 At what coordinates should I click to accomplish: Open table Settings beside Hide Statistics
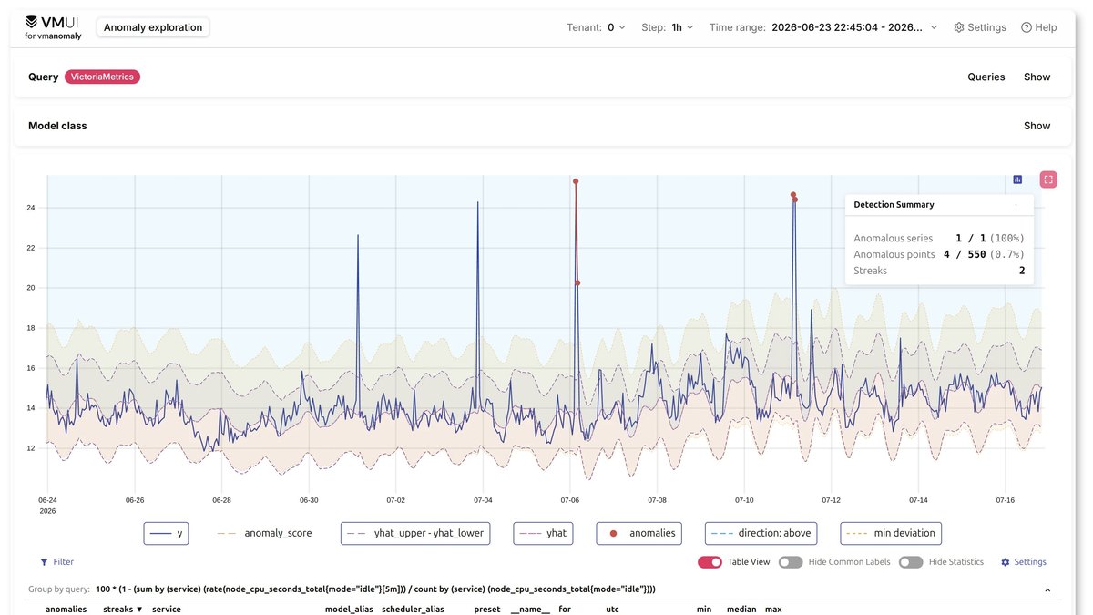(1024, 562)
